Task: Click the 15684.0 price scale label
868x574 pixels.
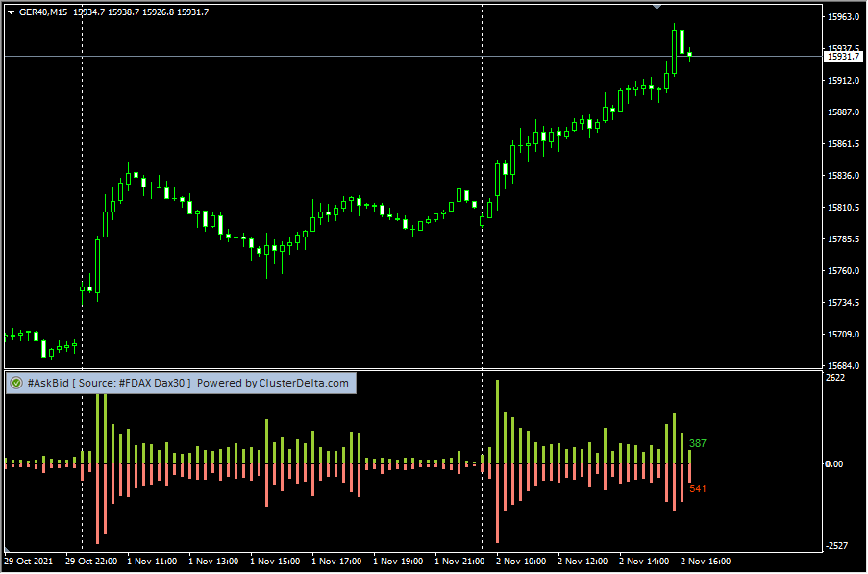Action: (x=842, y=366)
